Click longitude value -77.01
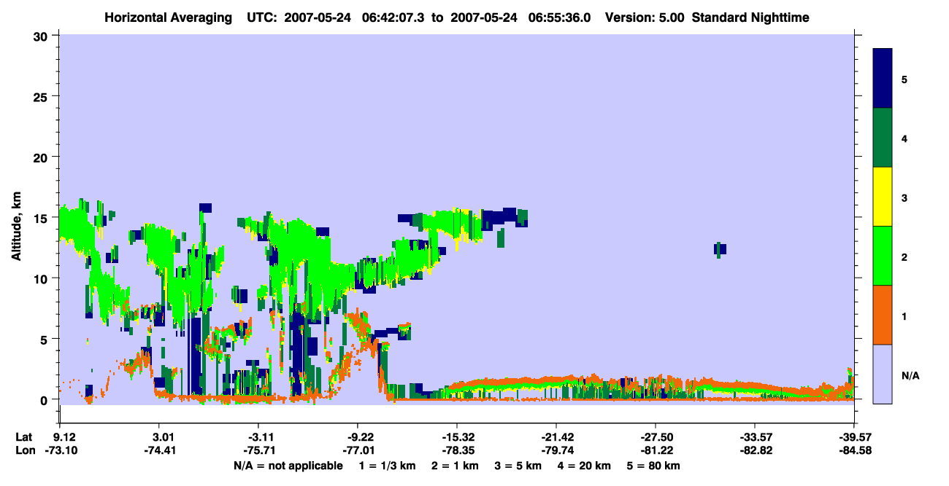 [x=358, y=451]
